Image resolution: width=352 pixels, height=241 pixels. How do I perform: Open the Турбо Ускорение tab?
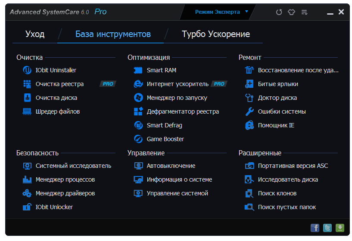pos(216,34)
